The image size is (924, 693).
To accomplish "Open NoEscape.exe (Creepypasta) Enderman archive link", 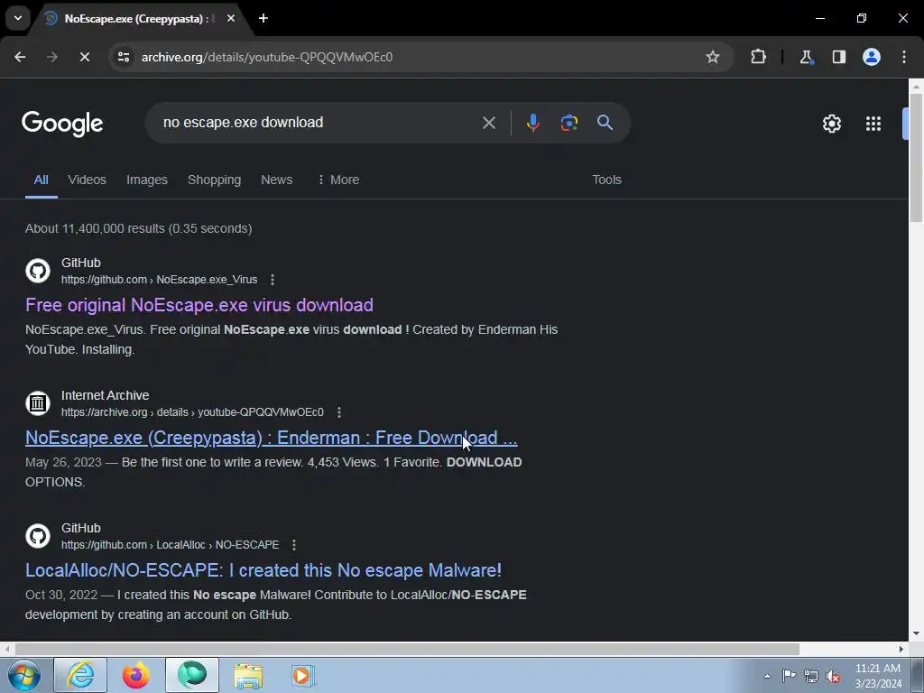I will (x=271, y=438).
